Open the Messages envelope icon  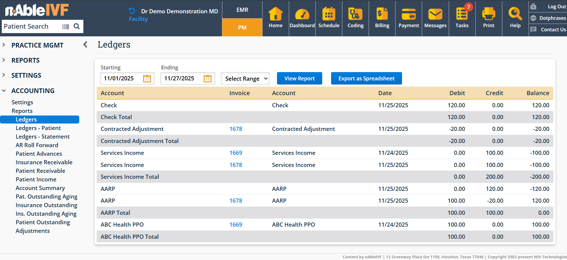[x=435, y=18]
